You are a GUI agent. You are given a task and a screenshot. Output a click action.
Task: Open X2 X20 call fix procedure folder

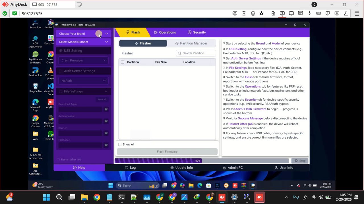[x=36, y=153]
